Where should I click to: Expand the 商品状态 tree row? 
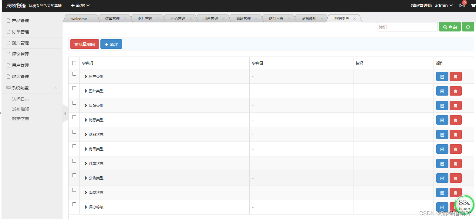click(86, 135)
